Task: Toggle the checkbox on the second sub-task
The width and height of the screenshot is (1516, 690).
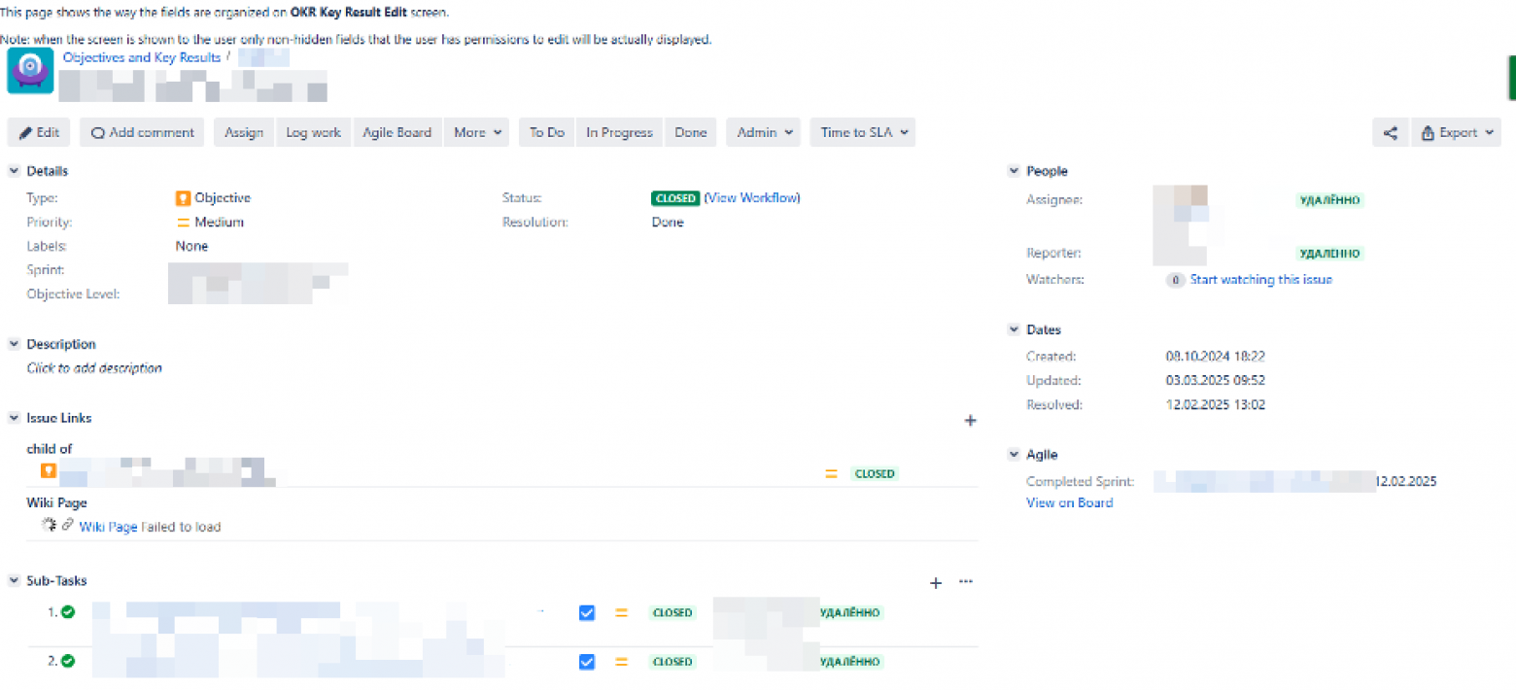Action: [587, 663]
